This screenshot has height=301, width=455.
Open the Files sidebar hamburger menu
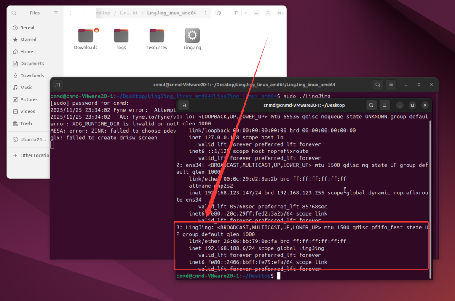56,13
